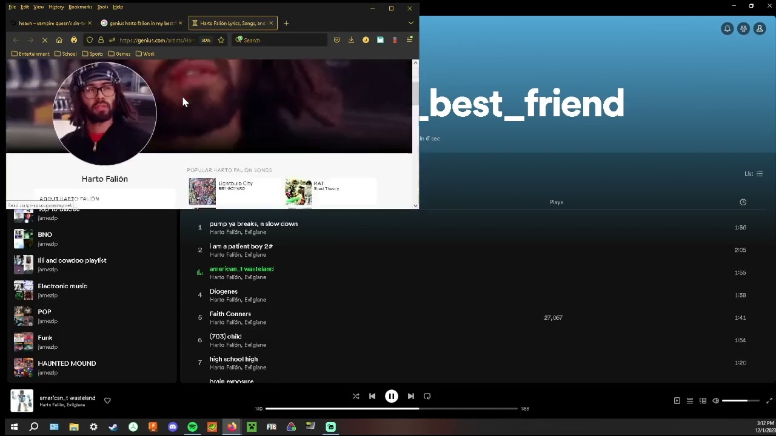
Task: Open Steam from the taskbar
Action: click(113, 427)
